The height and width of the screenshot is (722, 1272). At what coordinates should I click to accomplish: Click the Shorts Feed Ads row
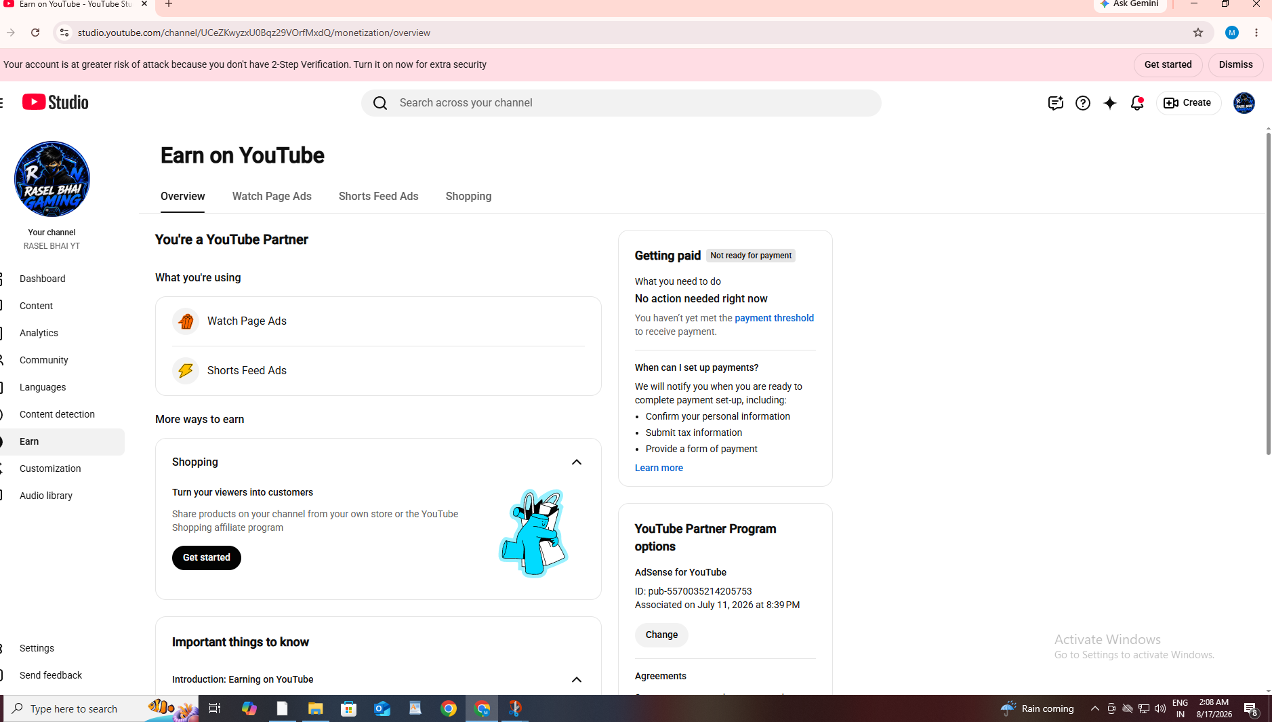378,371
